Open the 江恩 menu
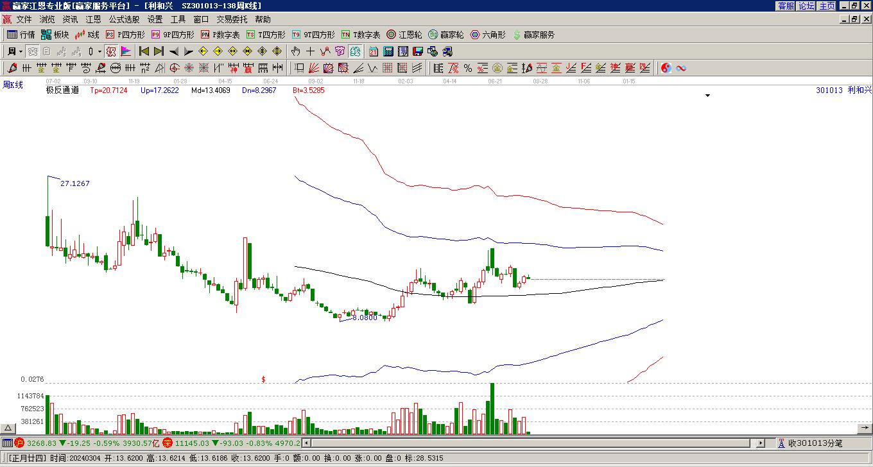Screen dimensions: 873x467 (93, 19)
